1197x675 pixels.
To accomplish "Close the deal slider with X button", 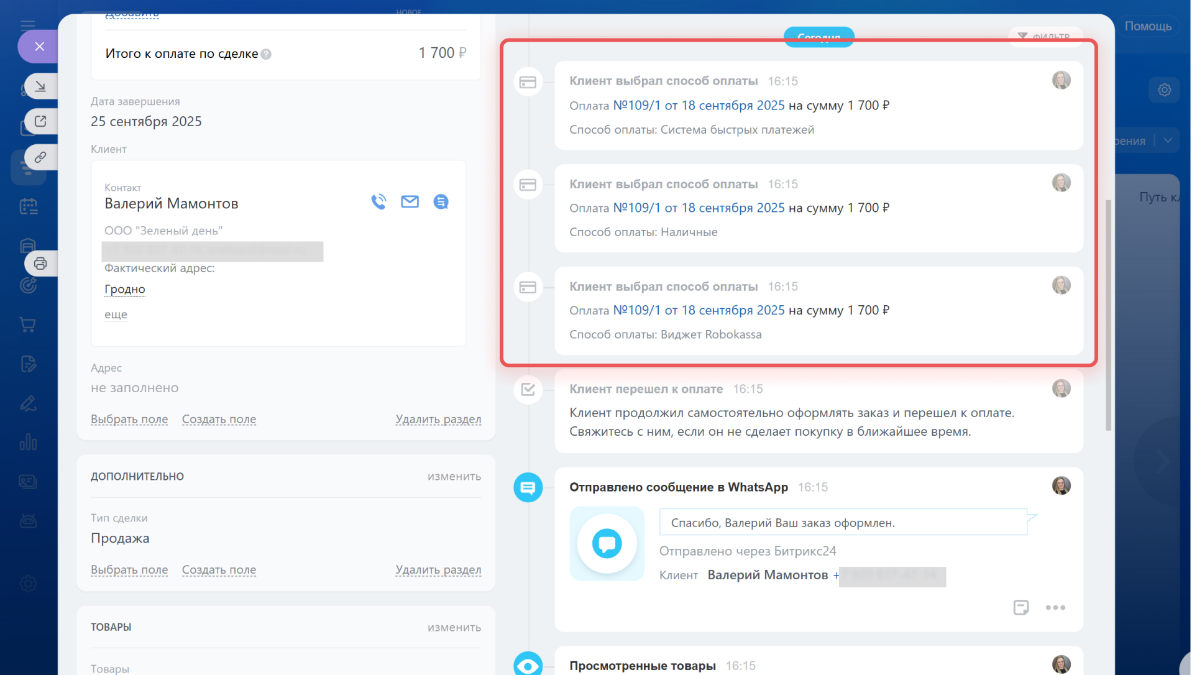I will (39, 47).
